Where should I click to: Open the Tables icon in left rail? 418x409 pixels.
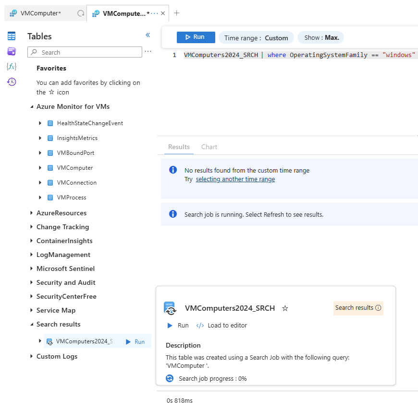point(12,36)
